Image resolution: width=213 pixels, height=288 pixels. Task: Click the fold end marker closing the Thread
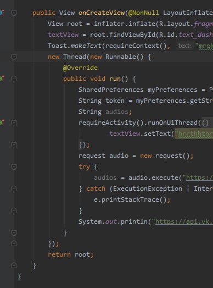coord(14,243)
